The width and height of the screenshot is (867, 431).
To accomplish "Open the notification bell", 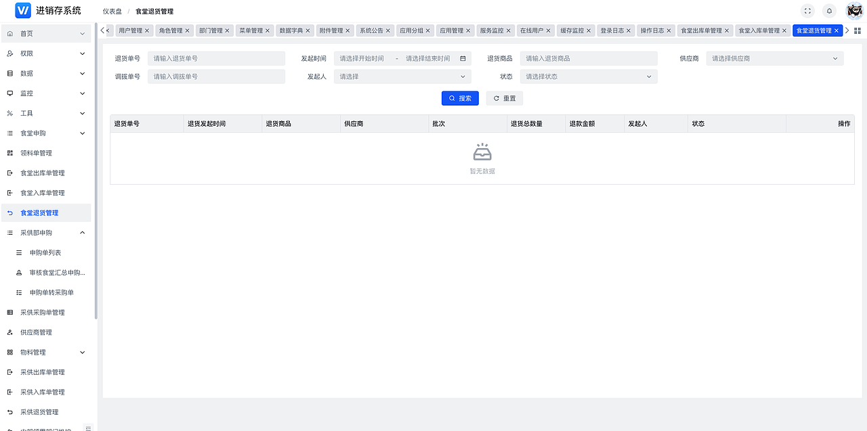I will click(x=828, y=11).
